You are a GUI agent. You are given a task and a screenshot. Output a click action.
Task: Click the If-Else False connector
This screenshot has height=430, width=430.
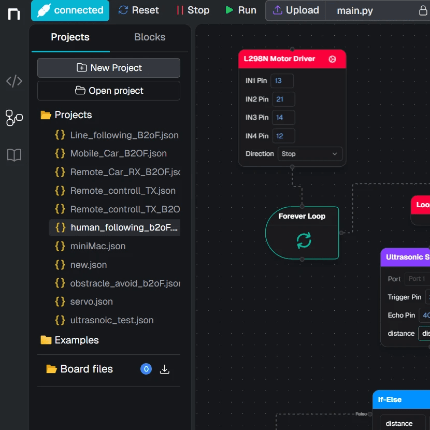pyautogui.click(x=370, y=414)
